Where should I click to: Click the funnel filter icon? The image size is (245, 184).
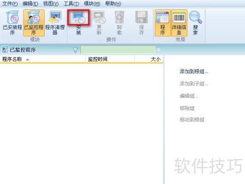(75, 50)
